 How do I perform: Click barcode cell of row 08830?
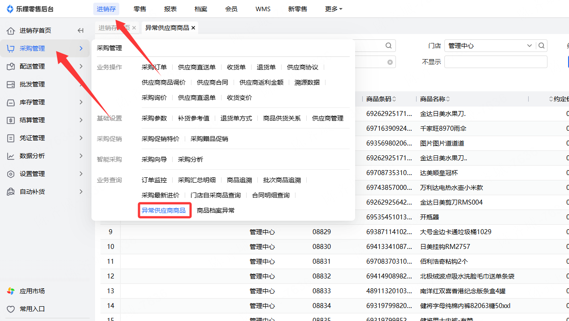point(389,247)
